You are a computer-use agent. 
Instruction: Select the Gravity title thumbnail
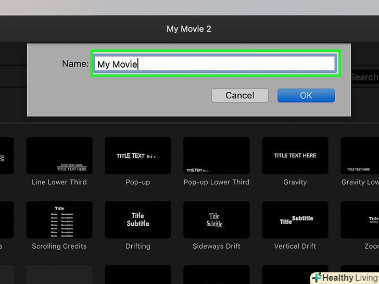click(295, 156)
